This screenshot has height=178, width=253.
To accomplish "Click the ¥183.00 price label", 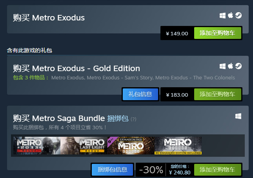I will click(x=177, y=95).
